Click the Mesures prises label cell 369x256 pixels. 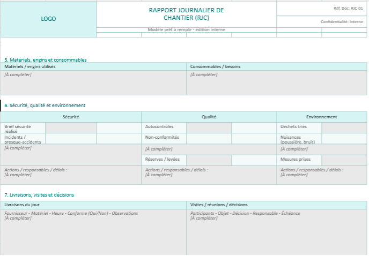299,160
